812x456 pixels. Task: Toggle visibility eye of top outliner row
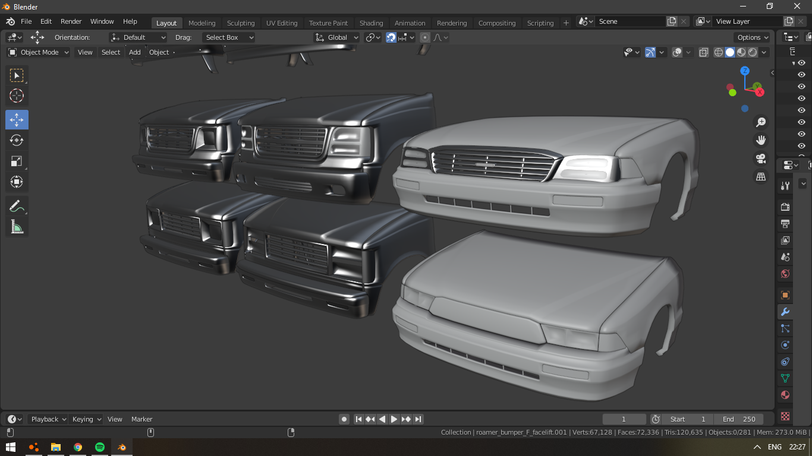(x=801, y=63)
